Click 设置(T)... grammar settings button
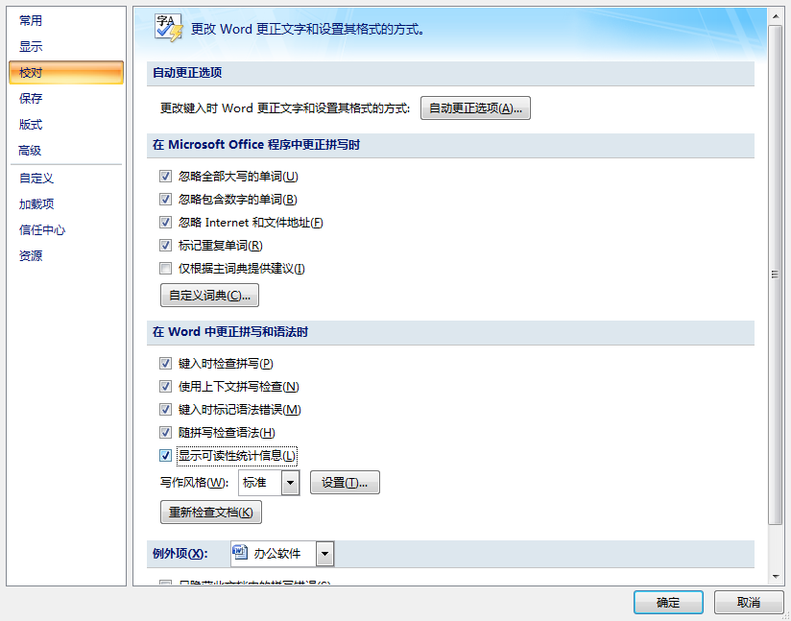The height and width of the screenshot is (621, 791). pos(345,483)
